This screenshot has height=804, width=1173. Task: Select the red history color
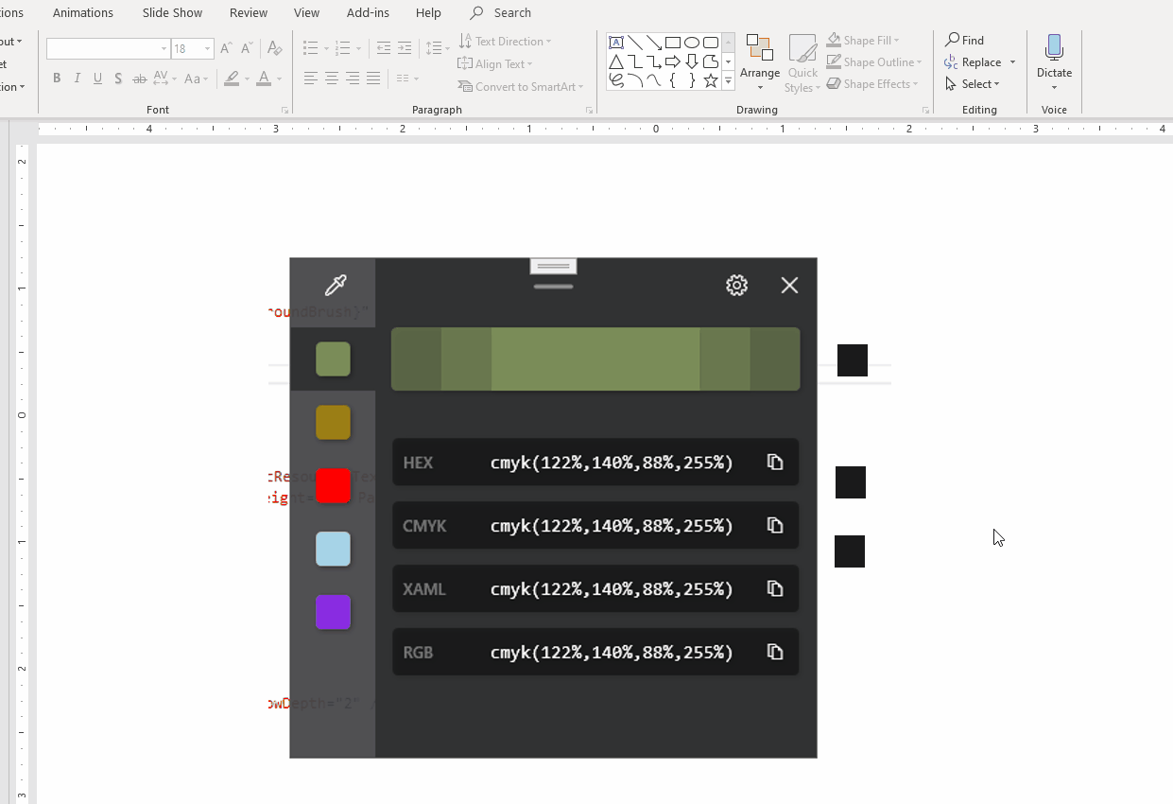click(333, 486)
